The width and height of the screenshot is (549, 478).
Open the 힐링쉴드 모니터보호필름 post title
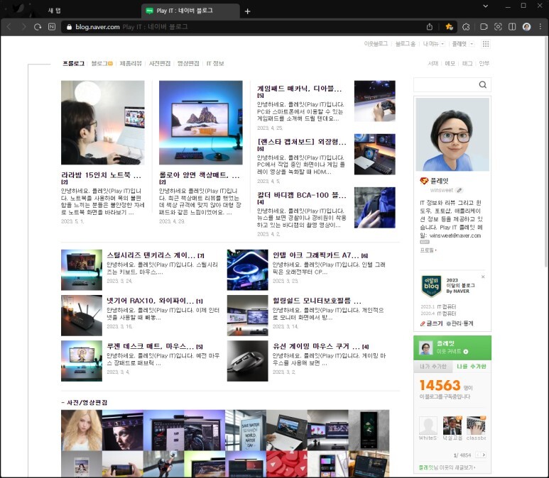pyautogui.click(x=317, y=301)
